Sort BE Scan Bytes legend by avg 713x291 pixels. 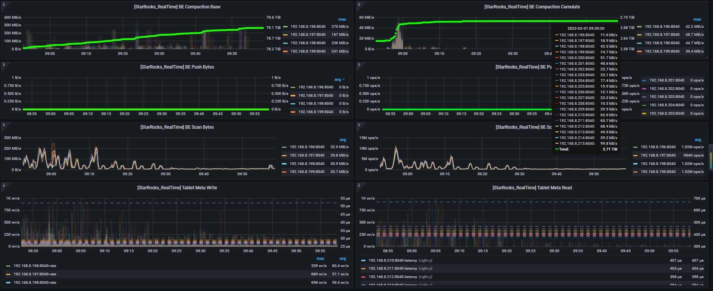pos(343,140)
